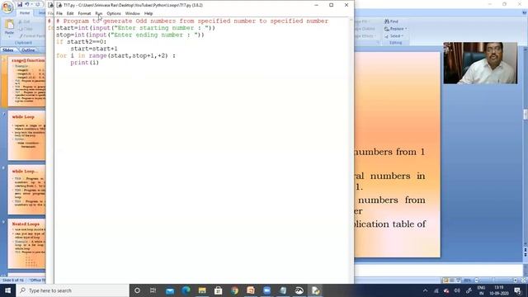Open Cortana from the taskbar
The height and width of the screenshot is (297, 528).
(x=137, y=290)
